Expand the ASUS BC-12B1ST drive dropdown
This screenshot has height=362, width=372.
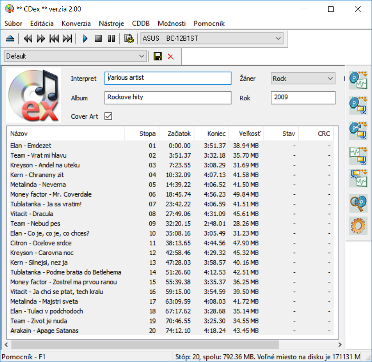[x=279, y=39]
